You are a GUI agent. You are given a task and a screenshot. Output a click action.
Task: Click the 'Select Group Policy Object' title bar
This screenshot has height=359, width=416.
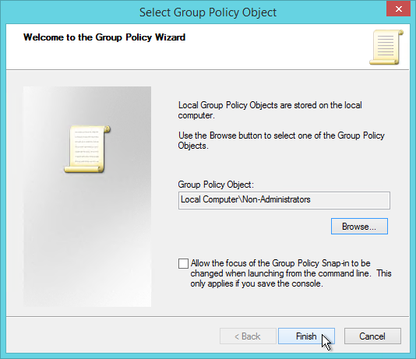208,12
